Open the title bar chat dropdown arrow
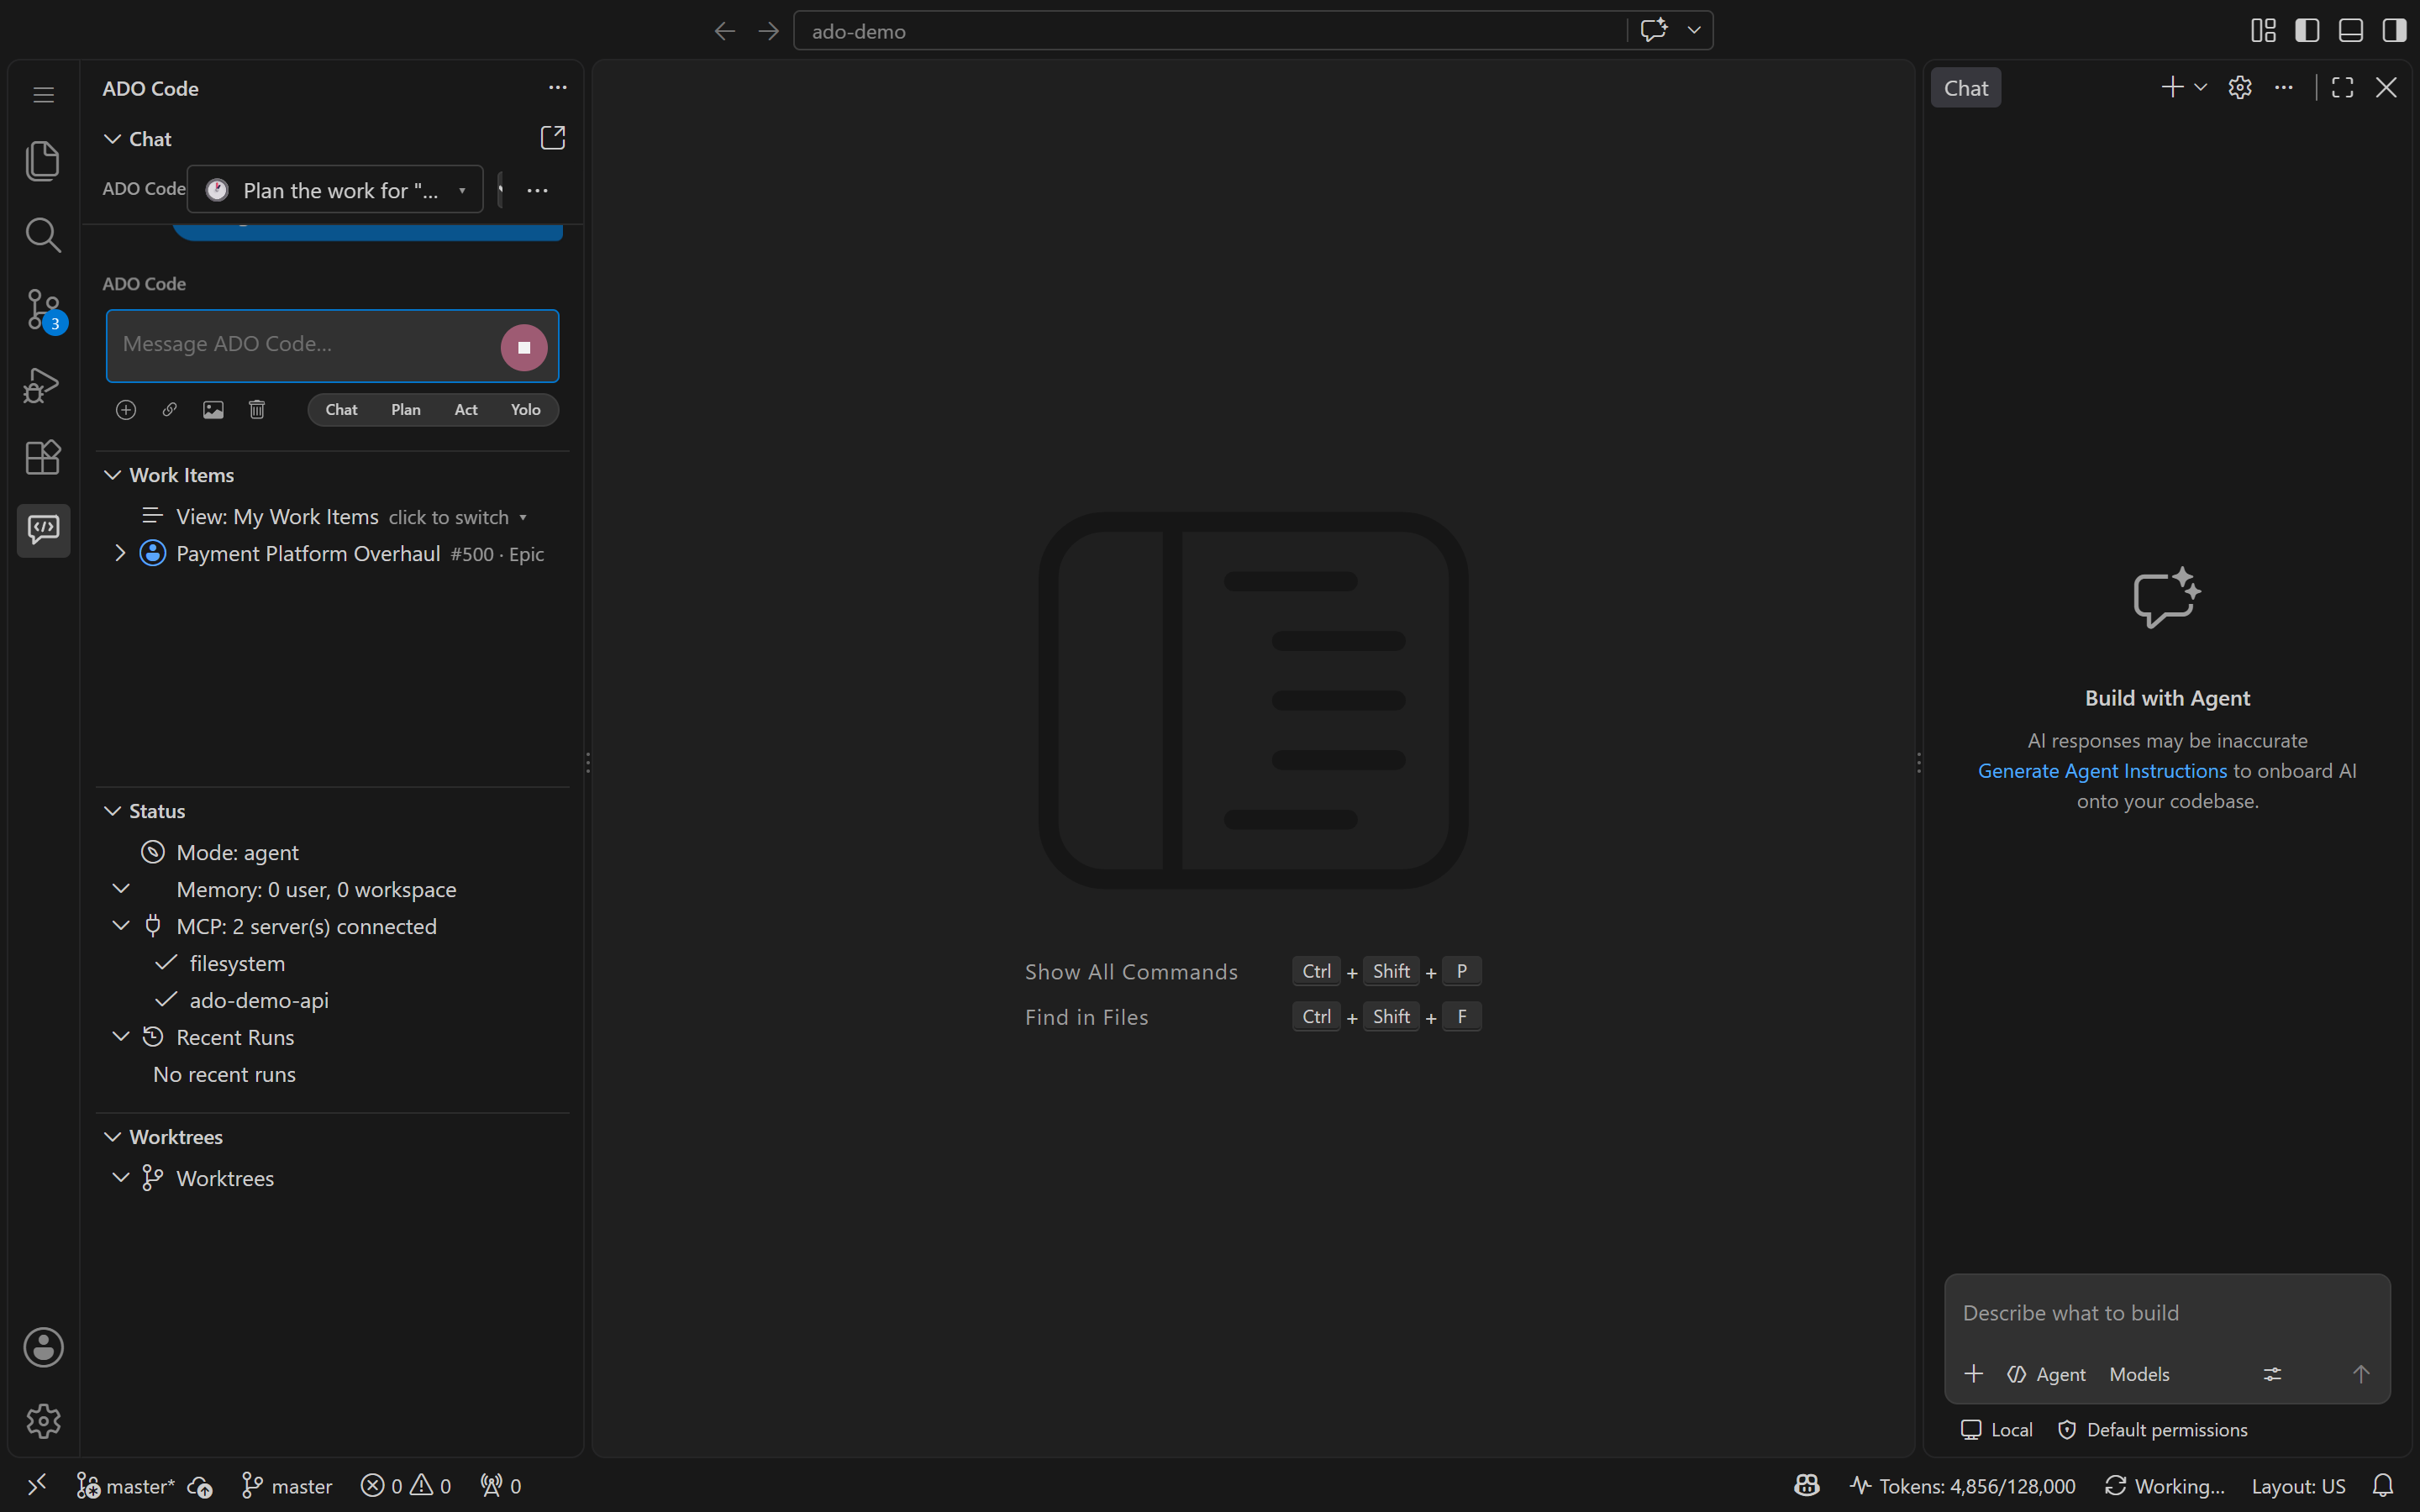This screenshot has width=2420, height=1512. [x=1694, y=30]
